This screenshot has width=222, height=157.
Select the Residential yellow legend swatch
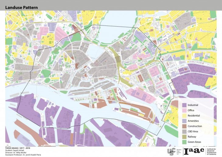pyautogui.click(x=184, y=116)
